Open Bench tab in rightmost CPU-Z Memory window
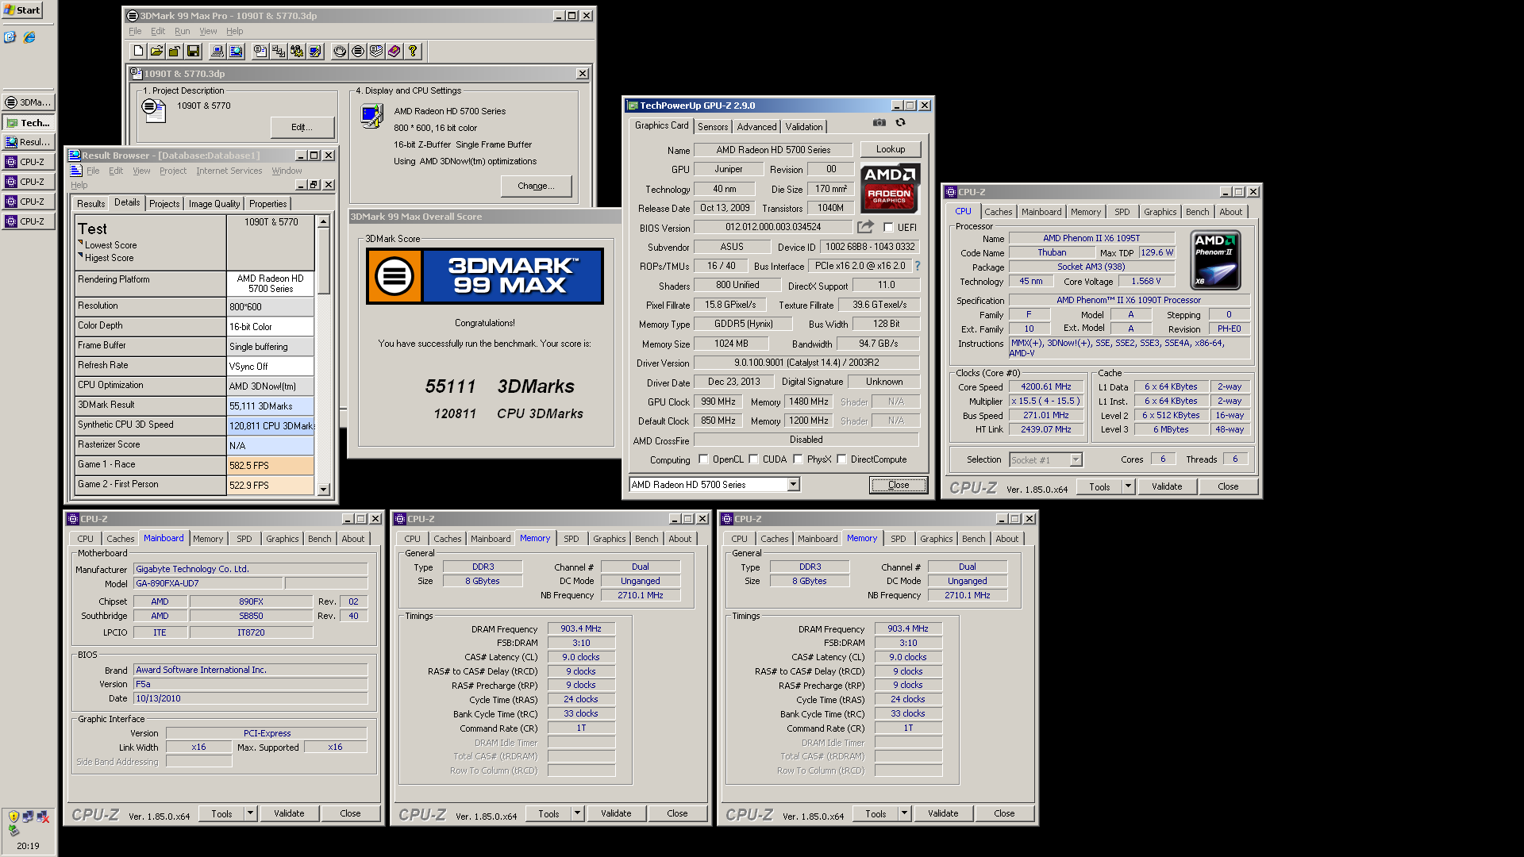1524x857 pixels. [973, 539]
